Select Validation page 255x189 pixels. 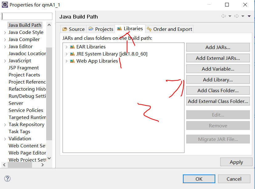point(20,138)
